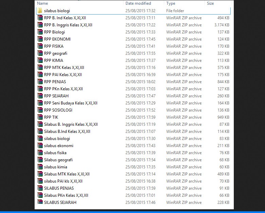The image size is (265, 213).
Task: Sort files by the Name column header
Action: click(x=42, y=3)
